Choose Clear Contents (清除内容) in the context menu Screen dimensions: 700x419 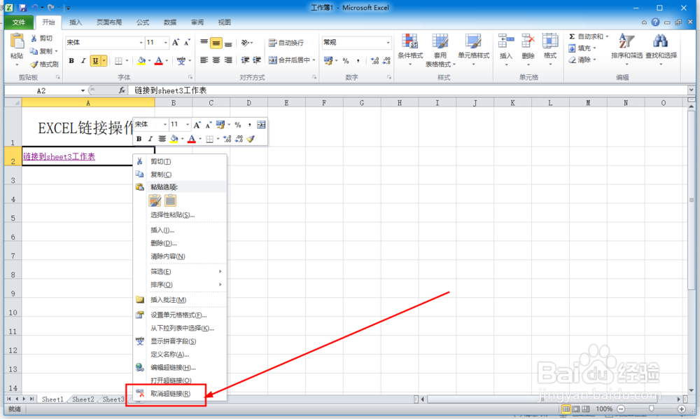coord(181,256)
